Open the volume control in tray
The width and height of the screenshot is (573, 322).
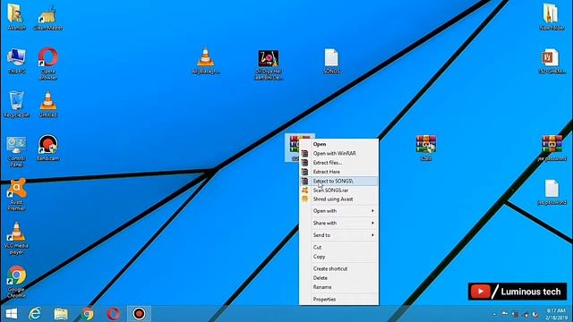pos(535,314)
